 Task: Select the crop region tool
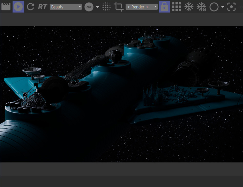pyautogui.click(x=119, y=7)
